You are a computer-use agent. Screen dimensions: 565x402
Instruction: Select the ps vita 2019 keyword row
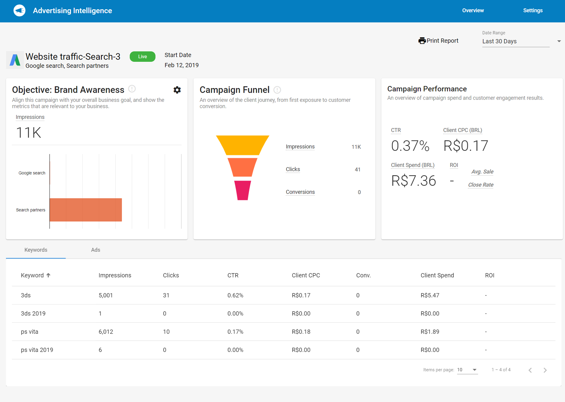click(283, 350)
